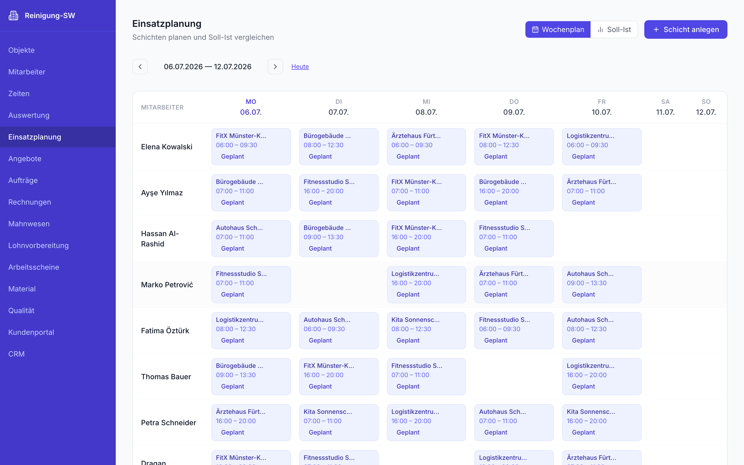The height and width of the screenshot is (465, 744).
Task: Click the DI 07.07. column header
Action: point(338,107)
